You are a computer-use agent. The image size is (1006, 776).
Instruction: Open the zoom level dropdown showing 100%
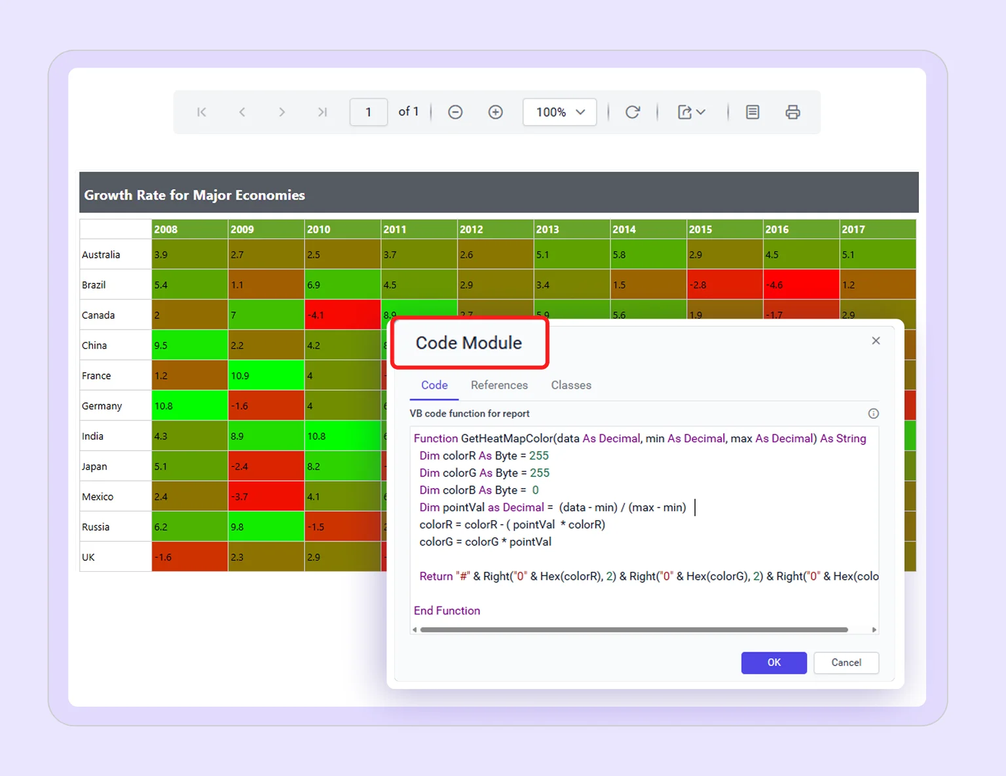pyautogui.click(x=560, y=112)
